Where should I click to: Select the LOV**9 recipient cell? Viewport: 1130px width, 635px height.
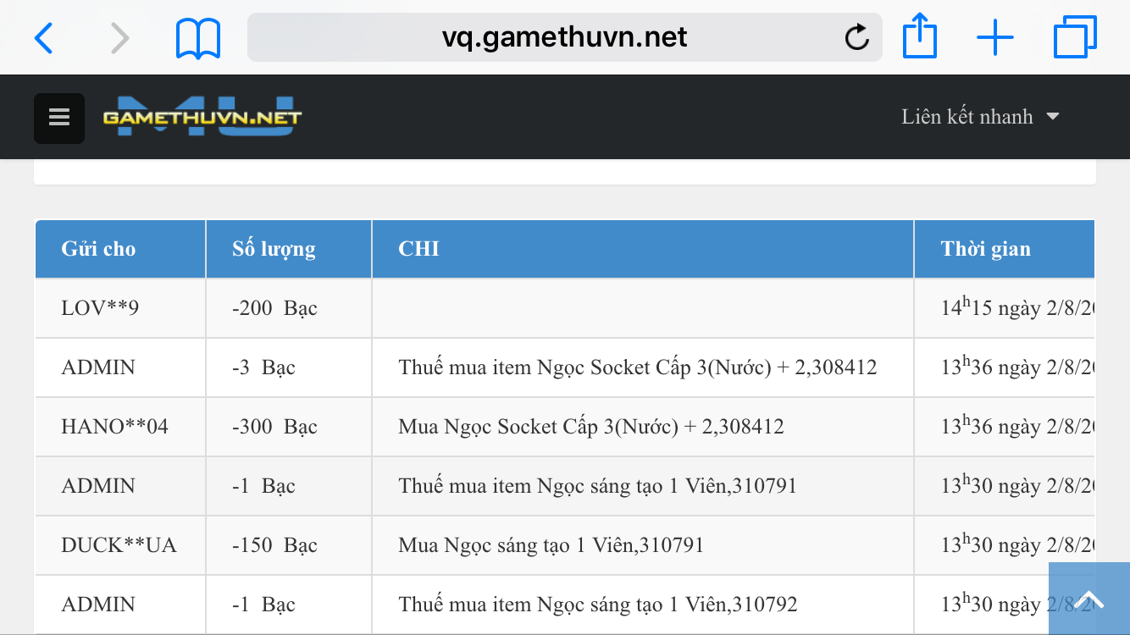coord(100,308)
